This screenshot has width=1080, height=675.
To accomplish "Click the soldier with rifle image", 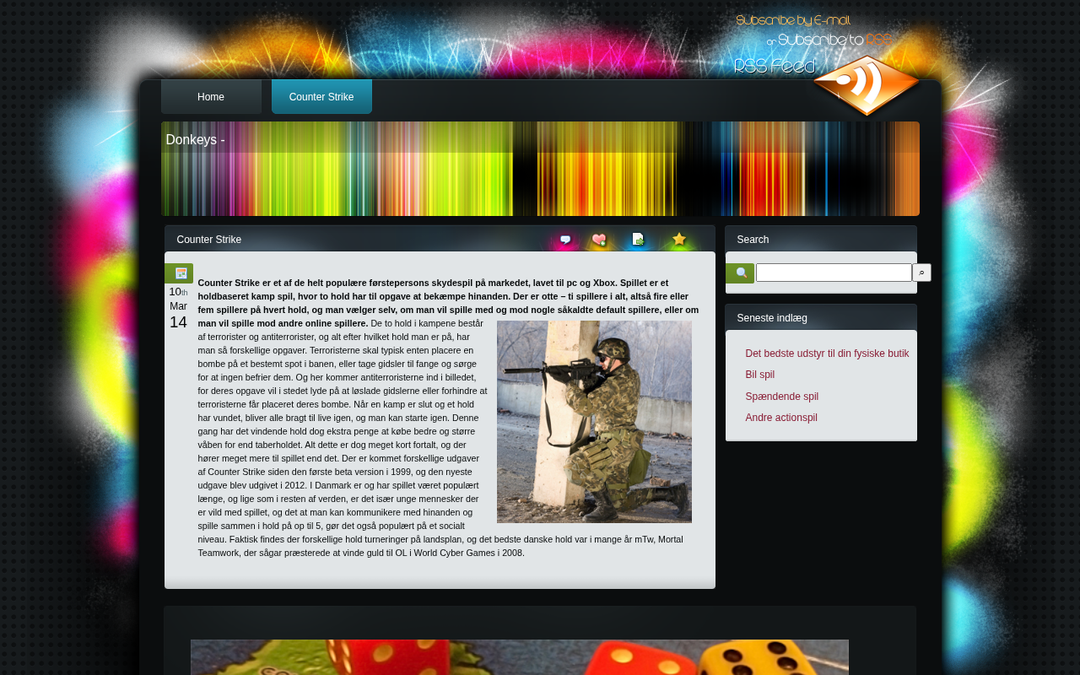I will pyautogui.click(x=594, y=422).
